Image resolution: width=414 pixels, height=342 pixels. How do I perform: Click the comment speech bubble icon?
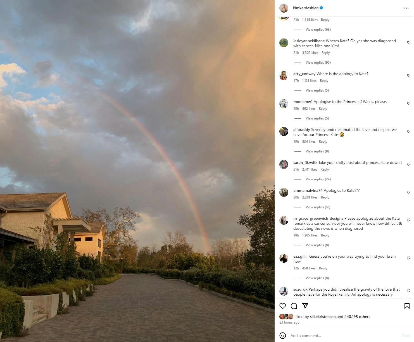(x=294, y=306)
